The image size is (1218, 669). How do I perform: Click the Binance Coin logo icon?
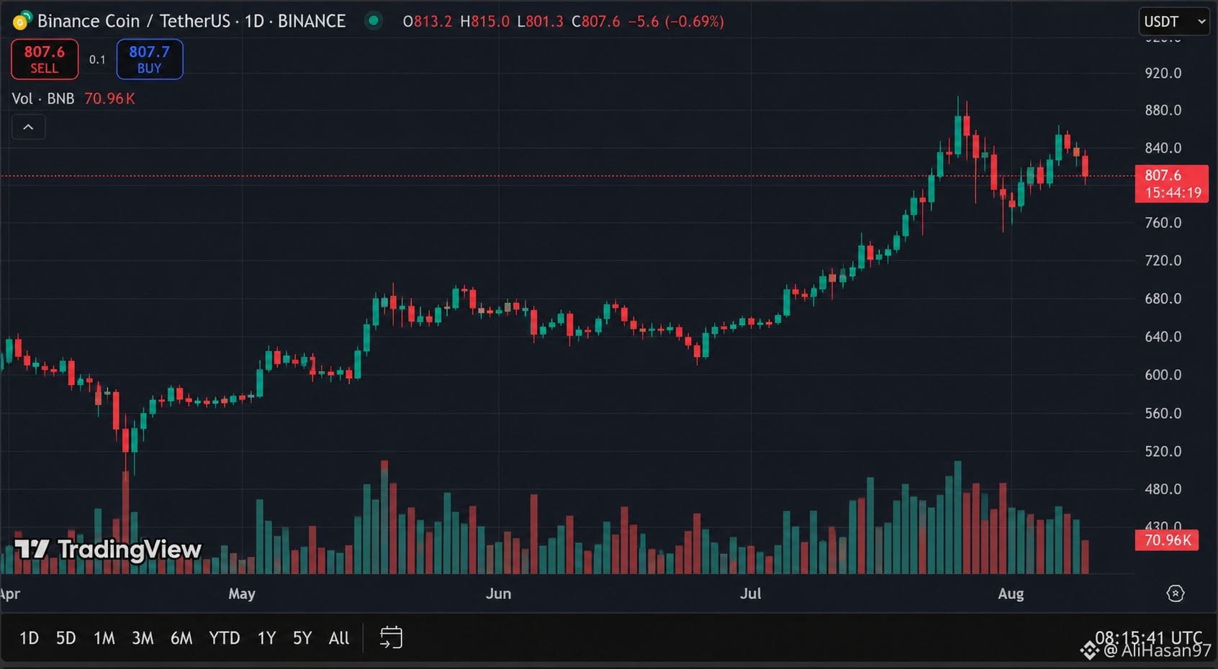(22, 21)
